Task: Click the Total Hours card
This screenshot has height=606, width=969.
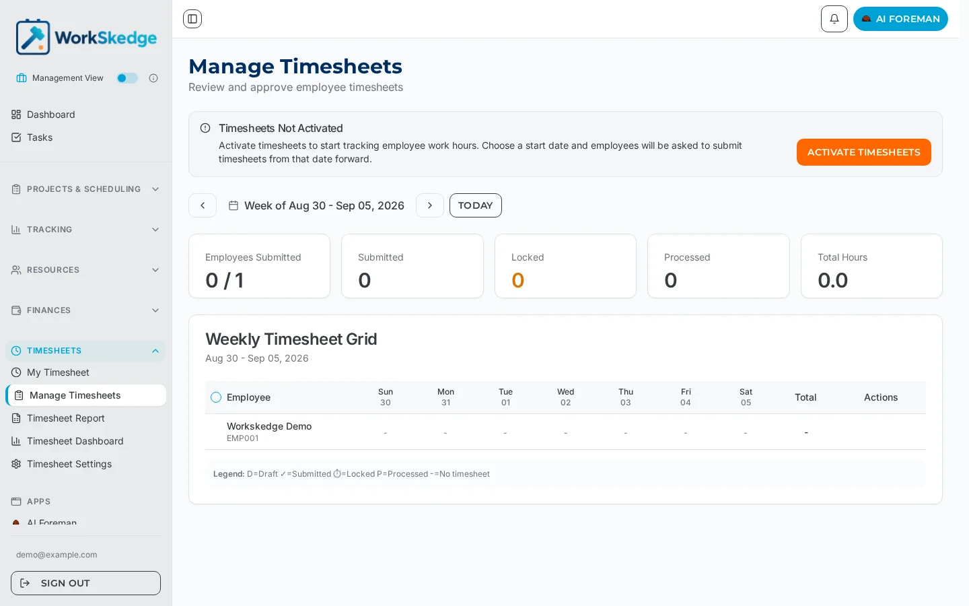Action: click(x=871, y=266)
